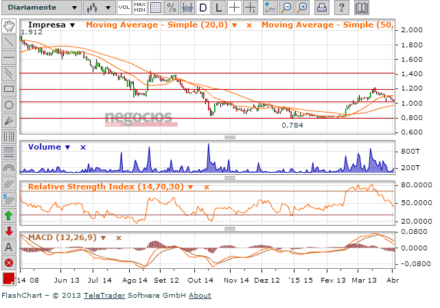The width and height of the screenshot is (440, 308).
Task: Open the Relative Strength Index settings menu
Action: (x=191, y=186)
